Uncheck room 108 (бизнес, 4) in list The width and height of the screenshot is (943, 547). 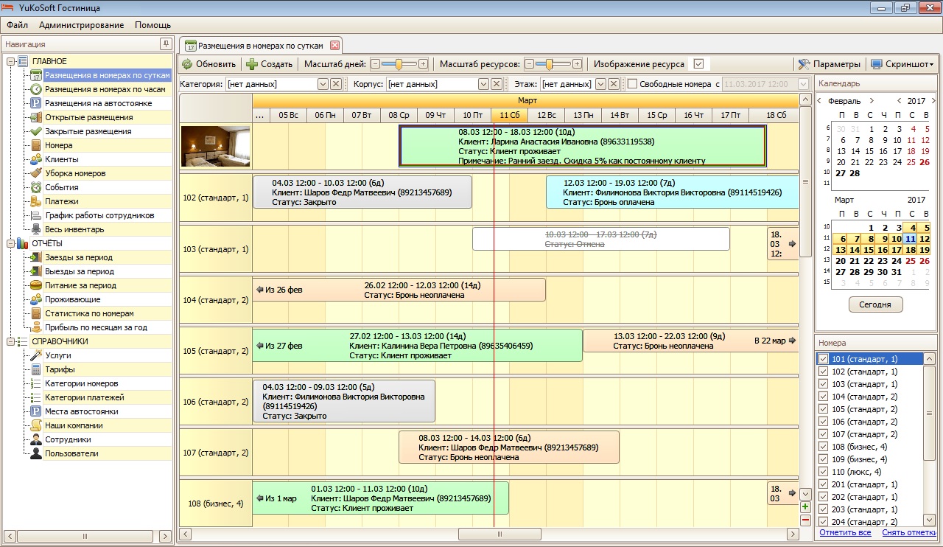[824, 447]
